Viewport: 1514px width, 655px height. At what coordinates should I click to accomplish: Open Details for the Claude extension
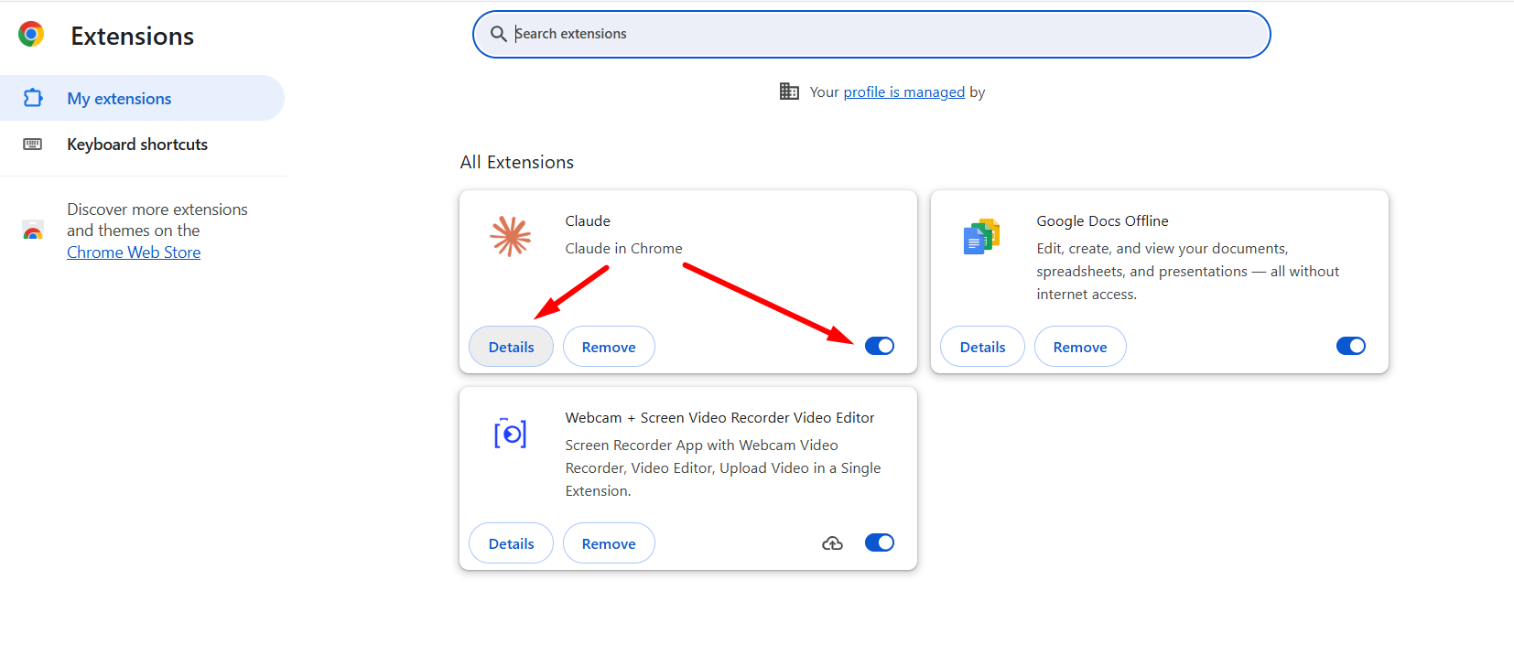tap(511, 347)
